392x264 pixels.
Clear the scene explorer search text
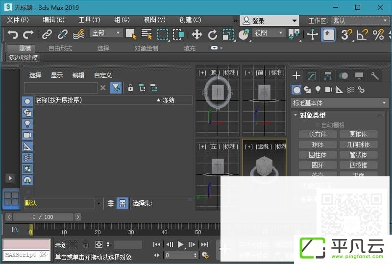103,88
